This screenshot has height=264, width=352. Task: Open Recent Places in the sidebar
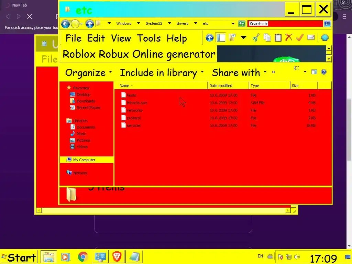pyautogui.click(x=88, y=108)
